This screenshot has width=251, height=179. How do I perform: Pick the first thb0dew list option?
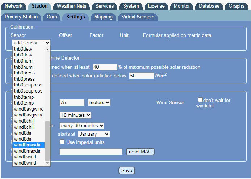click(x=29, y=49)
